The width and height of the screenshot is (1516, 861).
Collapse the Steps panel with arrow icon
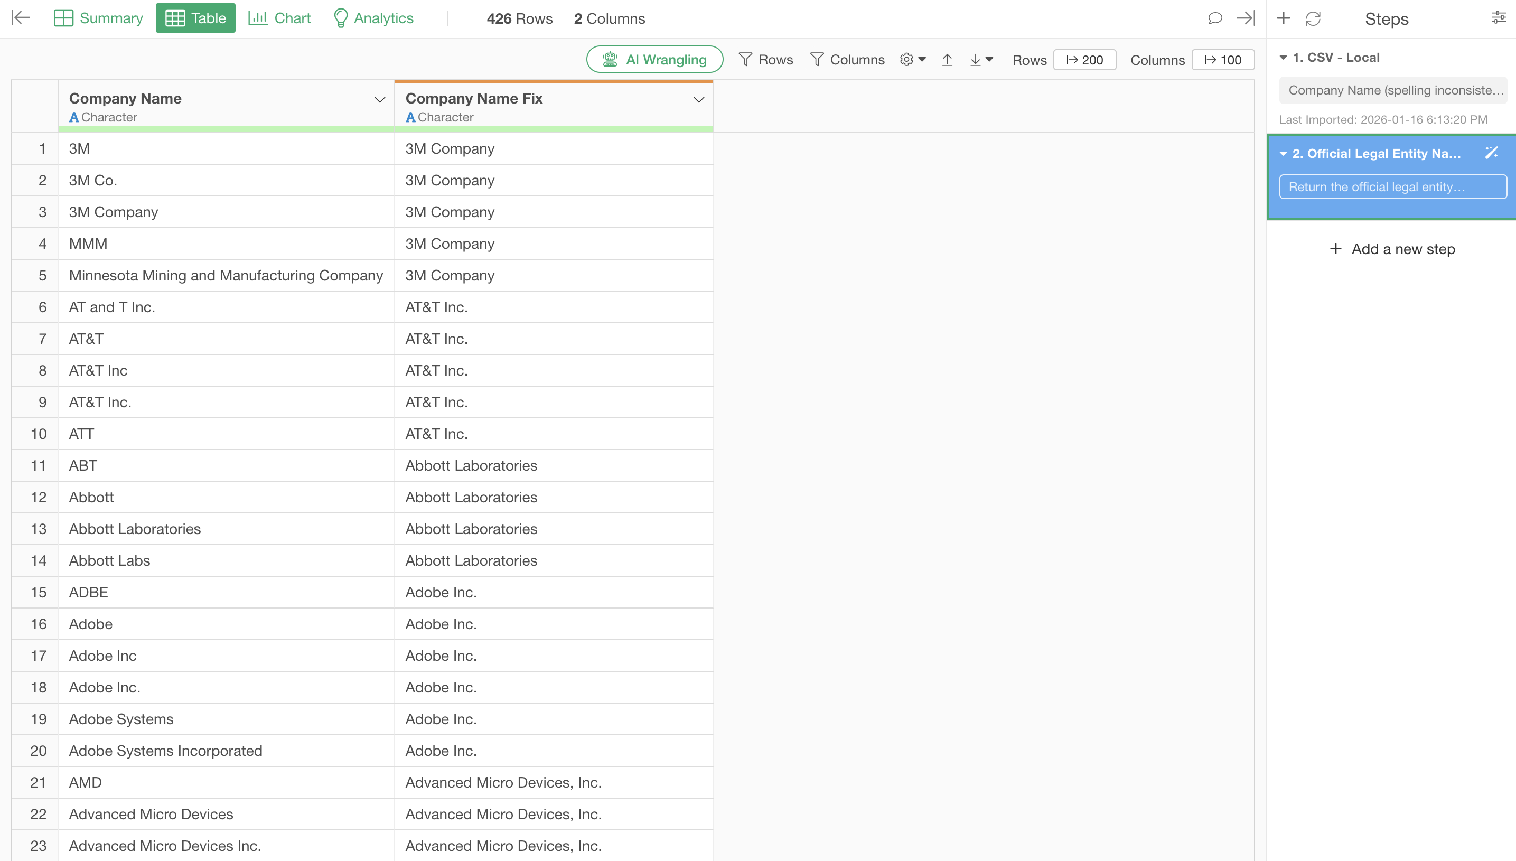pyautogui.click(x=1245, y=18)
